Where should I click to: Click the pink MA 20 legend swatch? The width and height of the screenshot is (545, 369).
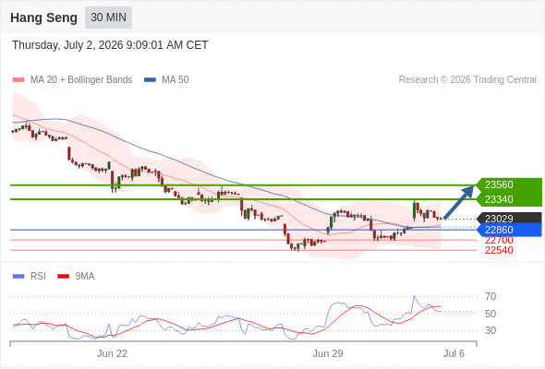[18, 80]
